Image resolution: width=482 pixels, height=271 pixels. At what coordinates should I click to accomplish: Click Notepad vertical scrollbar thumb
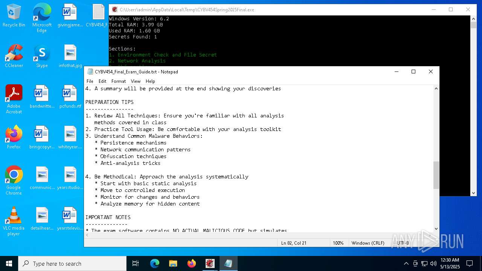(x=436, y=175)
